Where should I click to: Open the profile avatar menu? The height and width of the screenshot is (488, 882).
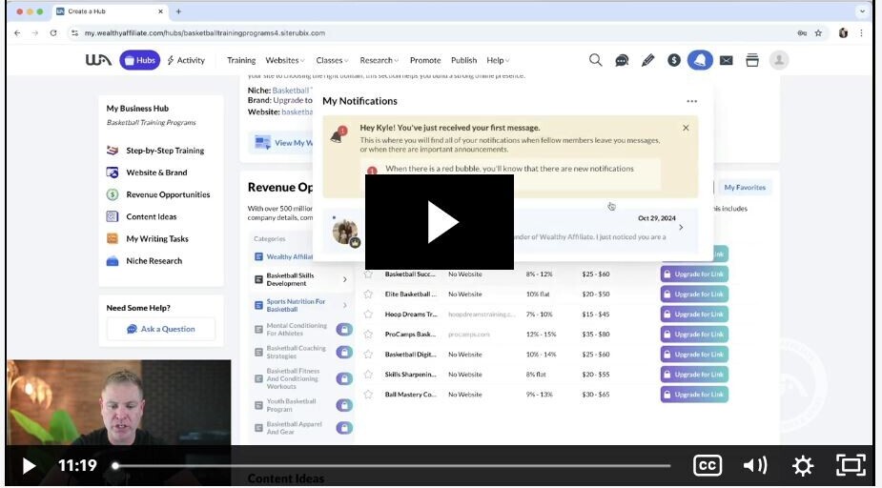tap(779, 60)
